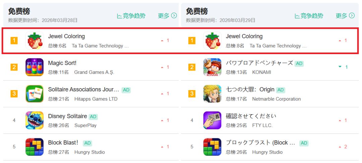The width and height of the screenshot is (362, 163).
Task: Open the KONAMI Power Pro Adventures icon
Action: [x=212, y=67]
